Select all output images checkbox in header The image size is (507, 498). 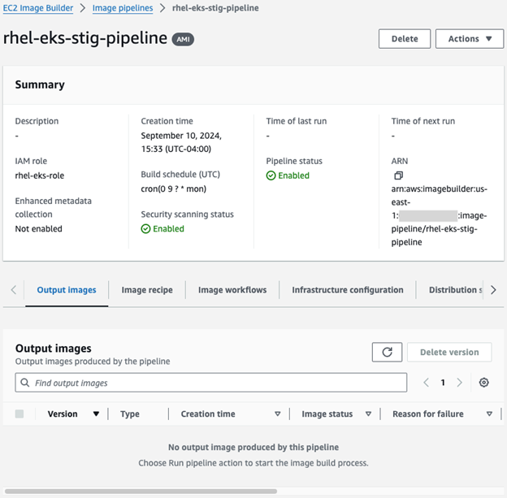[x=19, y=414]
